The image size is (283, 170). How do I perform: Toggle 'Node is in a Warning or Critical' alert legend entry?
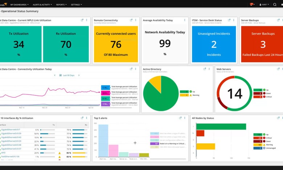tap(168, 144)
